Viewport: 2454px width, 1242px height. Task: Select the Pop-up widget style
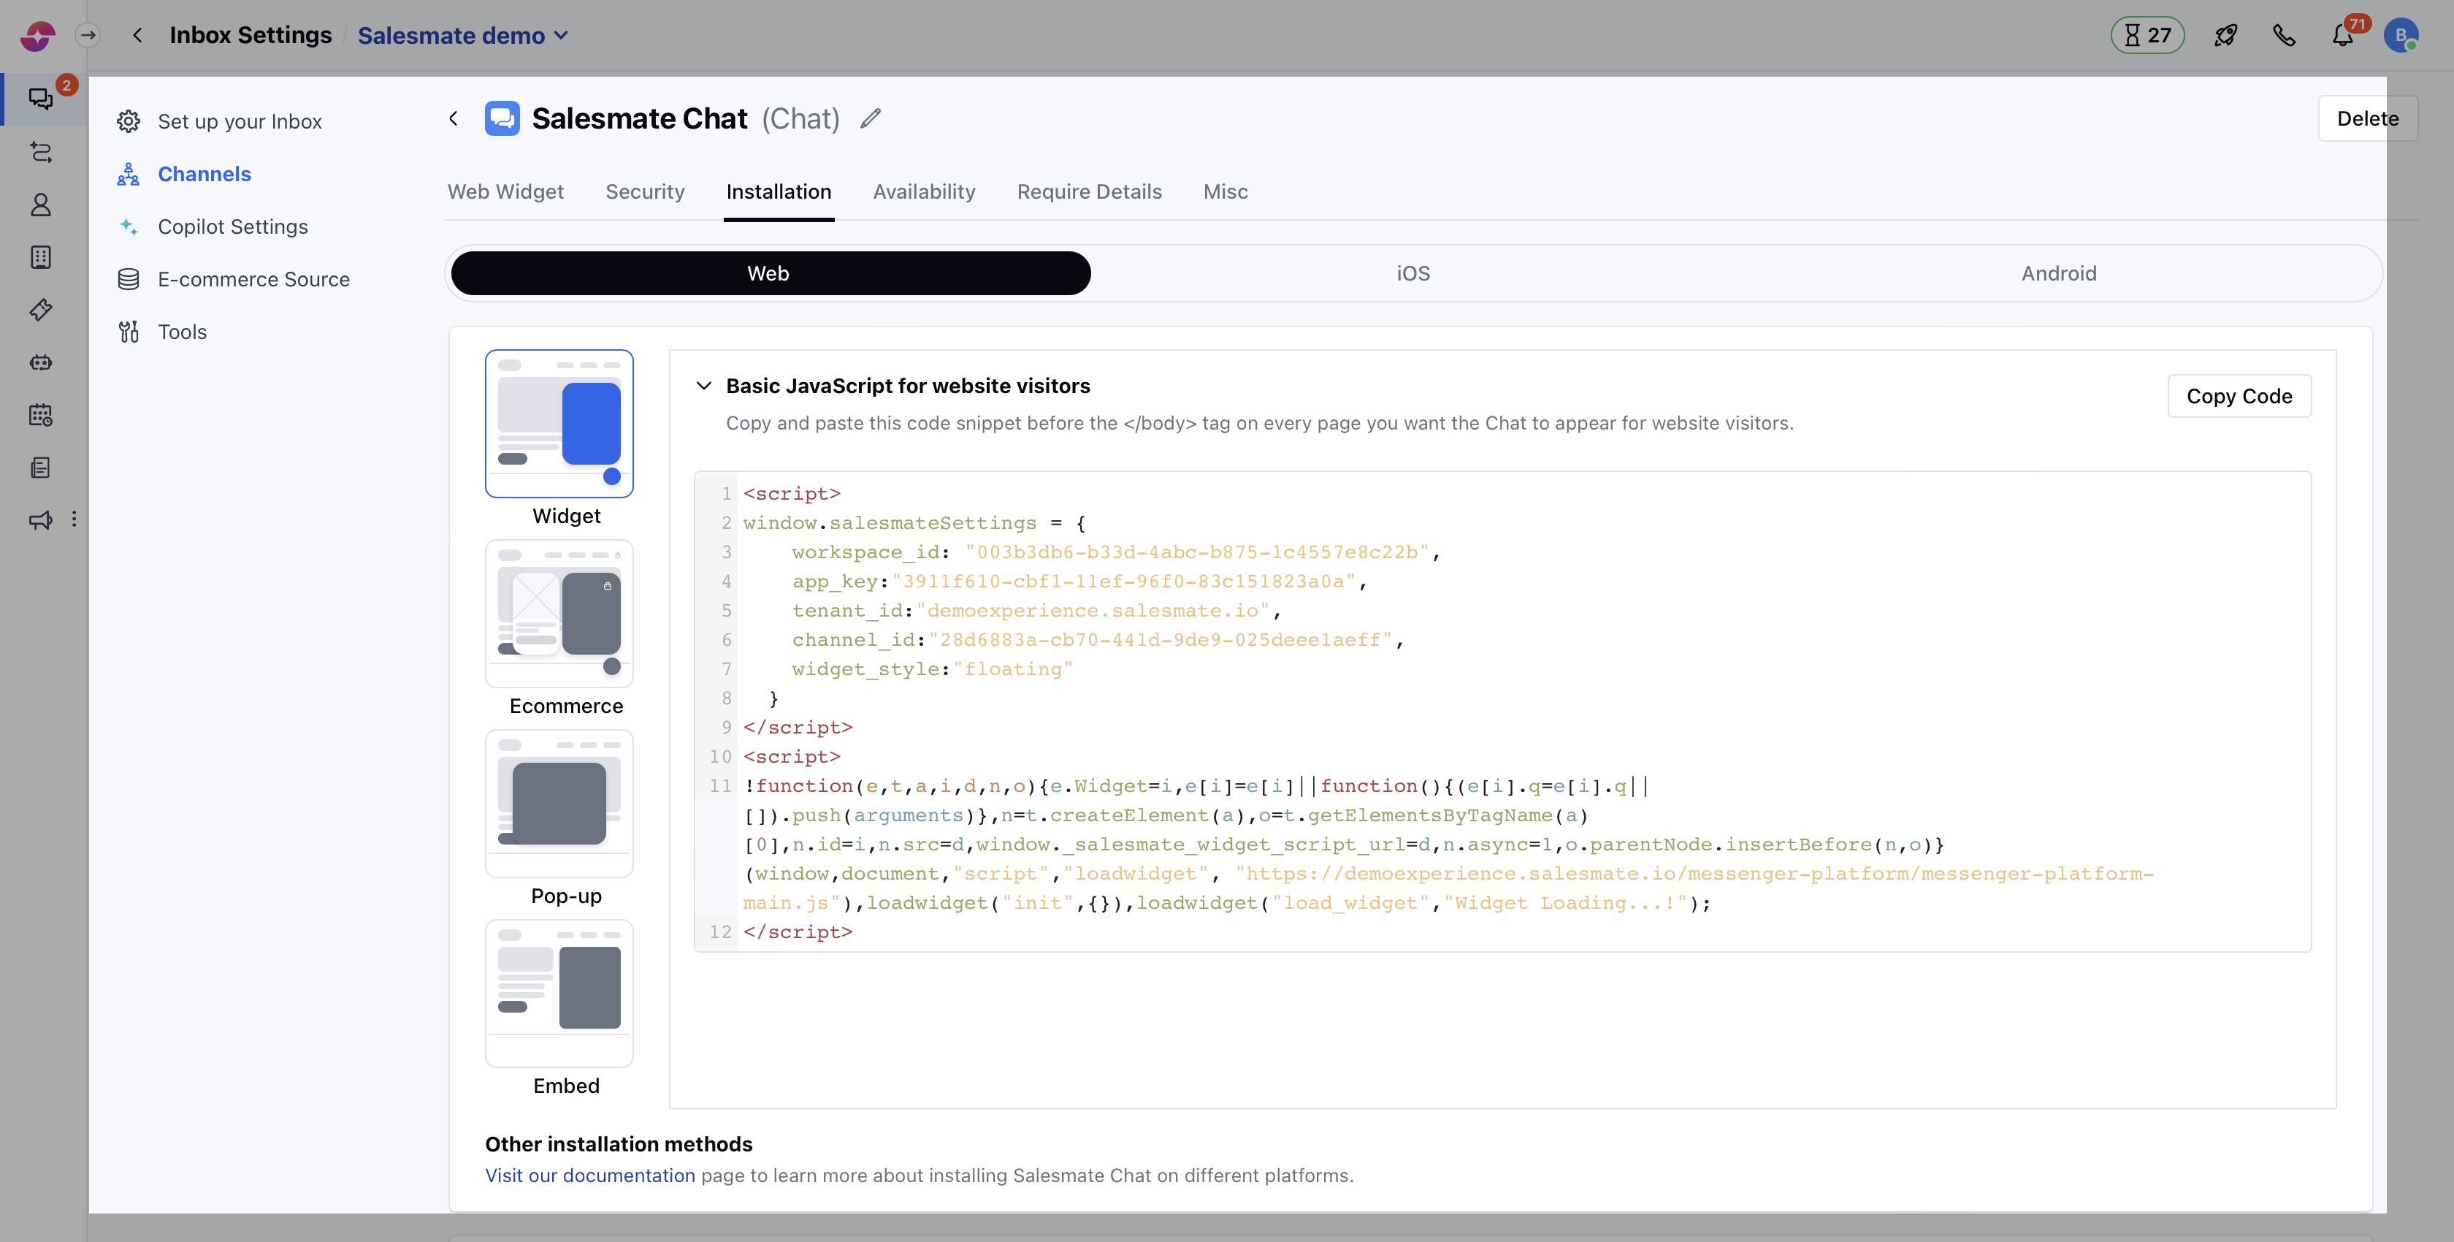(x=559, y=803)
